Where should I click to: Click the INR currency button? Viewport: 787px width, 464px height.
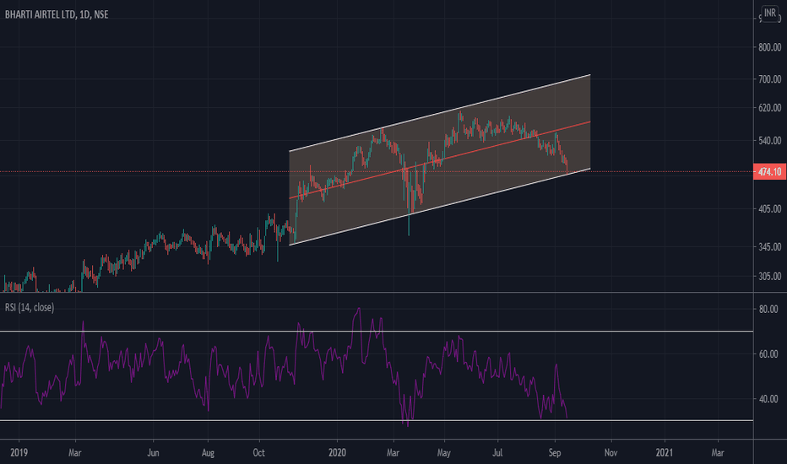770,13
